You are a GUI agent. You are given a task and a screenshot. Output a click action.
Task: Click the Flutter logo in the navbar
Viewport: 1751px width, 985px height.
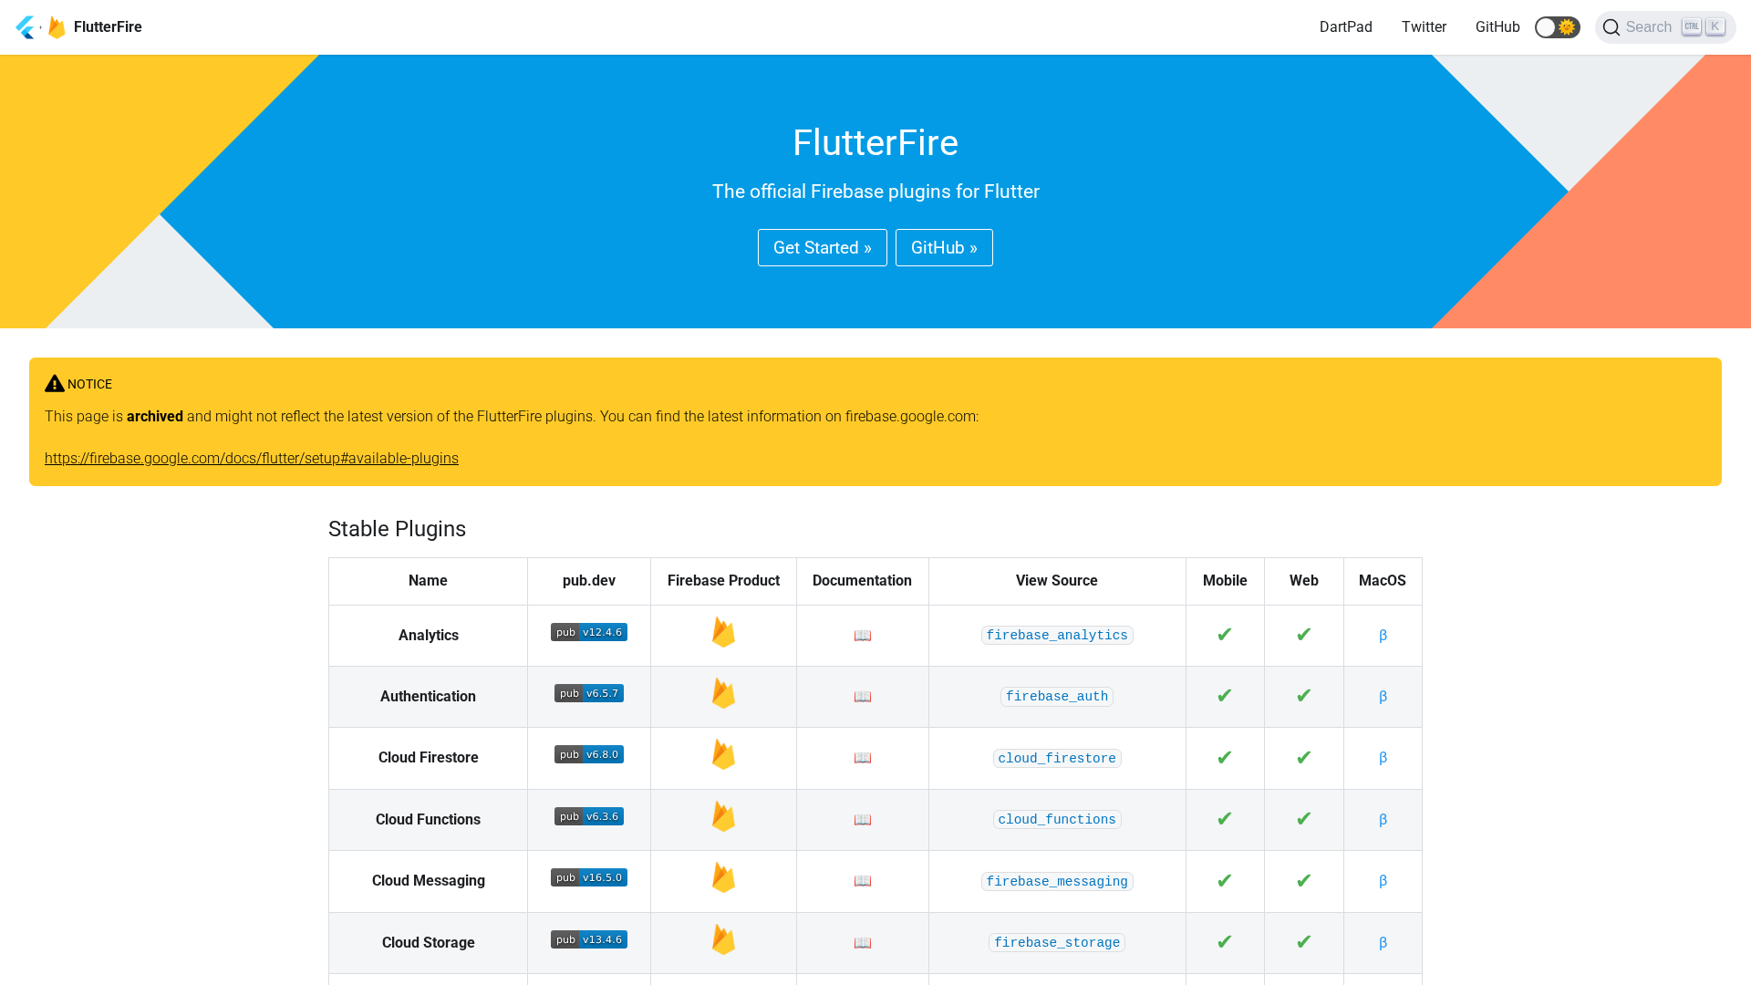[x=26, y=27]
